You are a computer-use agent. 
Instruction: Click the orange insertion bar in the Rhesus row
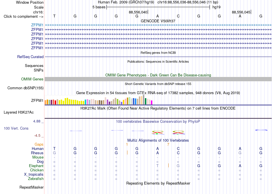tap(127, 153)
